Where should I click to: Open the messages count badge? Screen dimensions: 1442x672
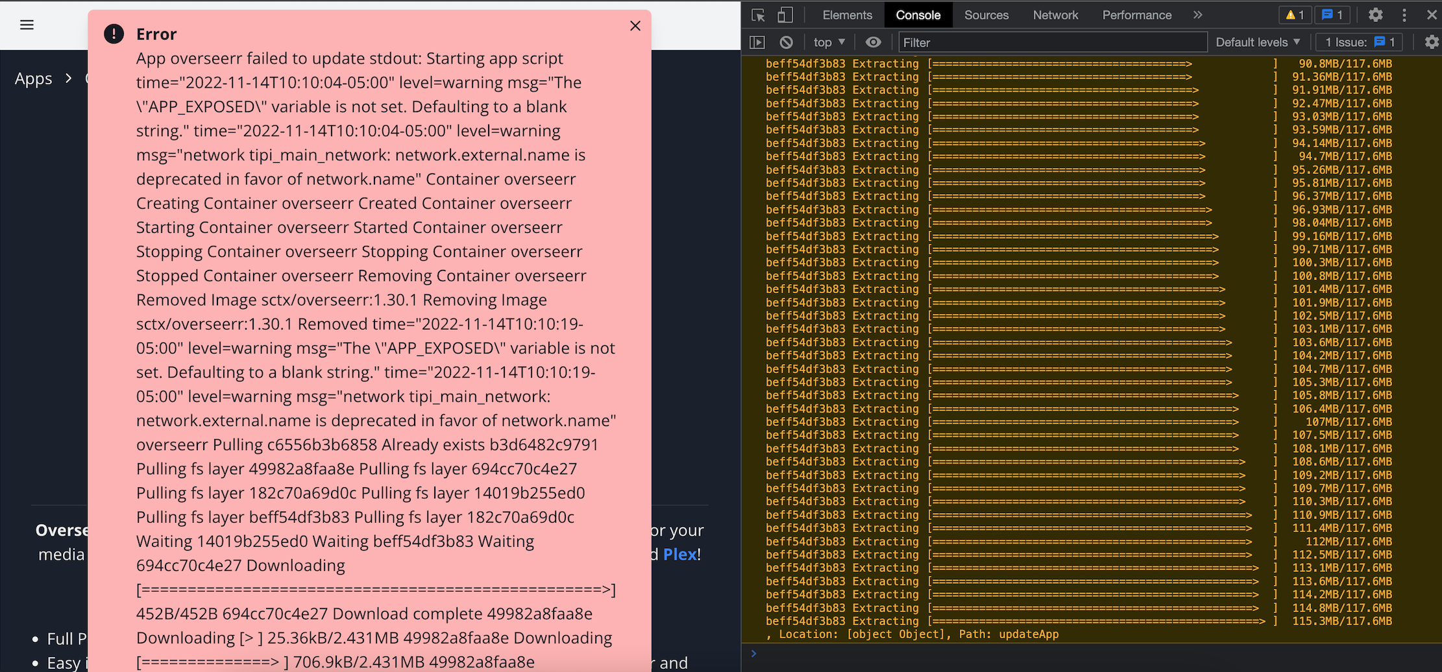(x=1332, y=14)
